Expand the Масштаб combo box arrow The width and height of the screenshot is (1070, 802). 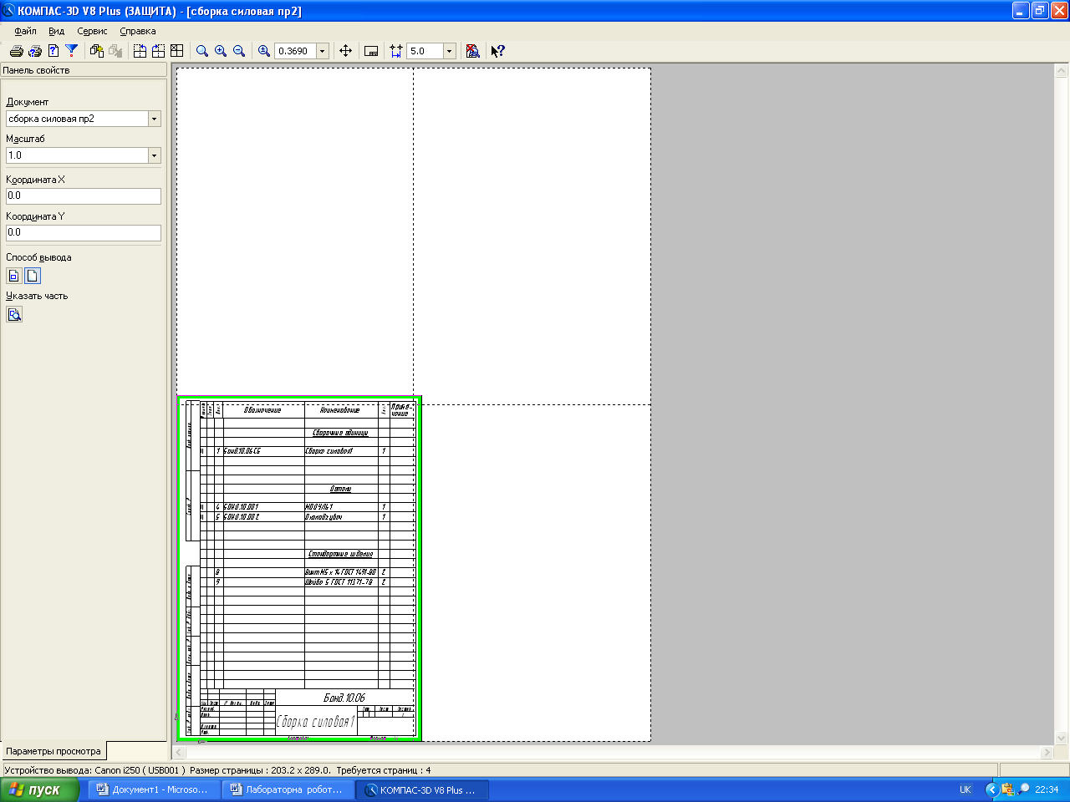[154, 155]
